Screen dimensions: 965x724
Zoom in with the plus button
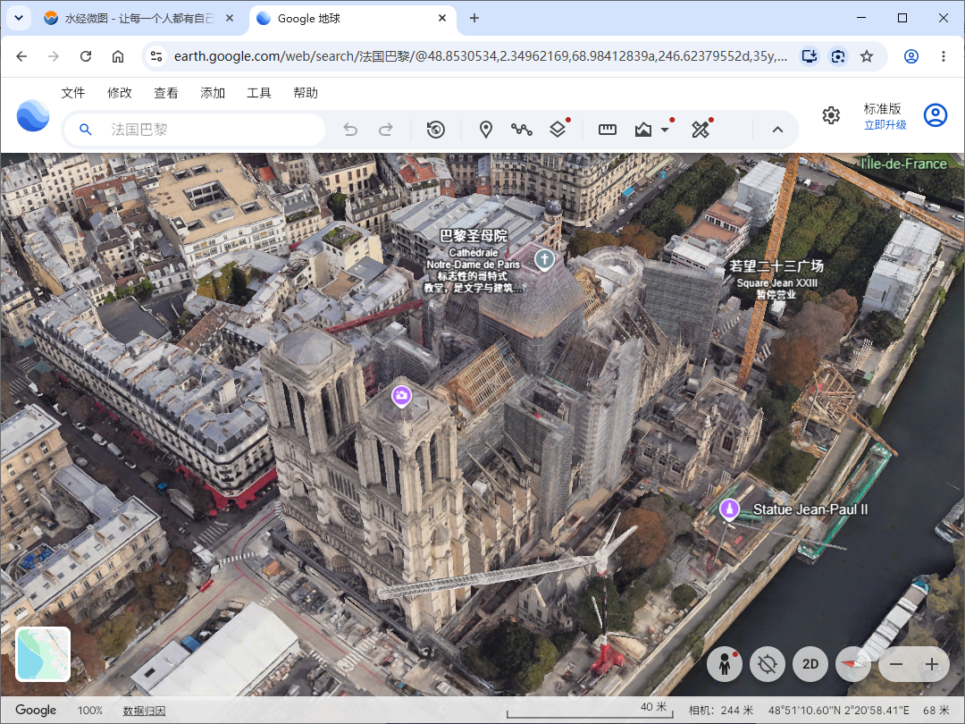pos(932,664)
